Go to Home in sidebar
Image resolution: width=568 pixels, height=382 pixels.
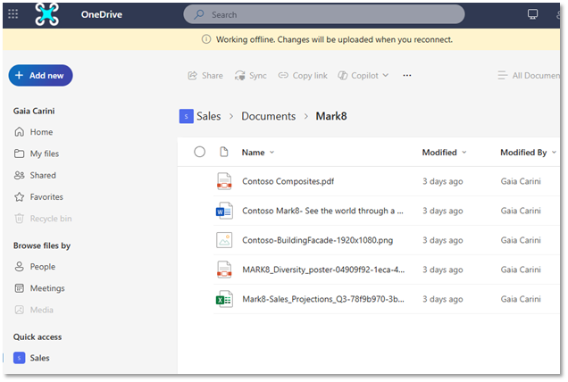33,132
